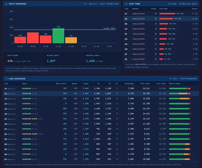Click the Yesterday column header
Viewport: 202px width, 168px height.
(129, 84)
